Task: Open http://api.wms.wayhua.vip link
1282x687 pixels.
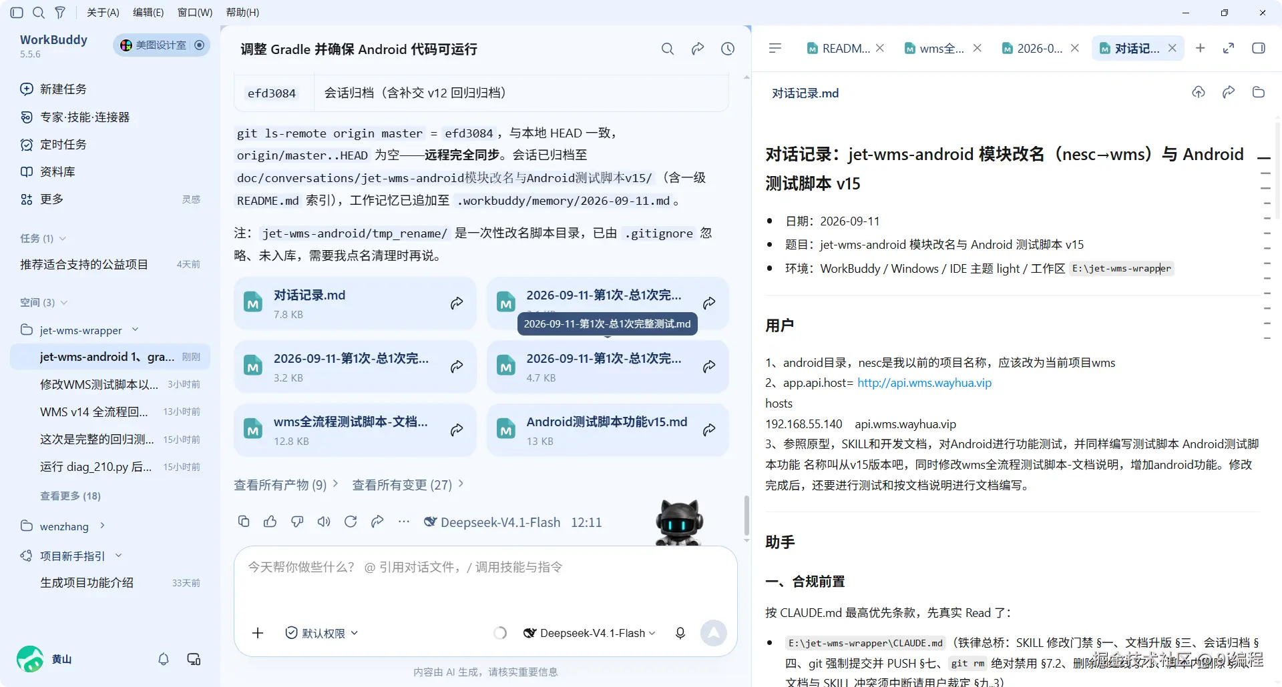Action: tap(924, 383)
